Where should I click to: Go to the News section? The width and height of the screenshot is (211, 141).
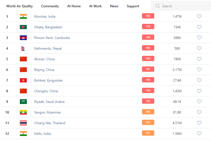pyautogui.click(x=114, y=6)
